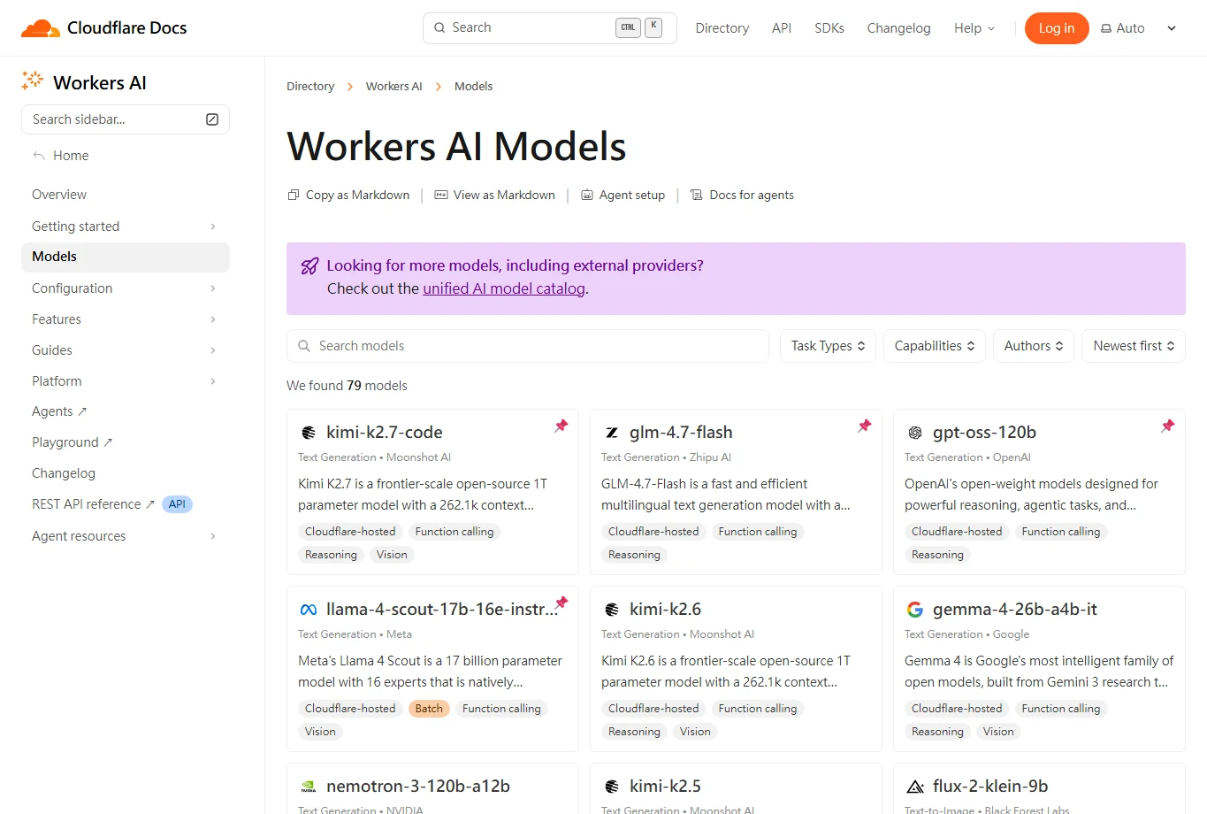Click the View as Markdown icon
Viewport: 1207px width, 814px height.
pyautogui.click(x=441, y=195)
